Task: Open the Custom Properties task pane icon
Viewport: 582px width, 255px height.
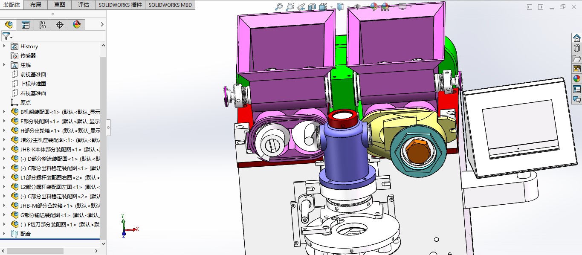Action: pyautogui.click(x=577, y=89)
